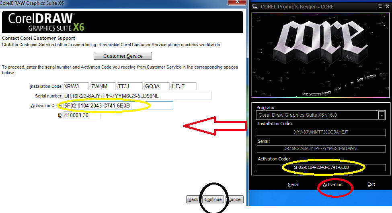The image size is (392, 213).
Task: Close the CorelDRAW Graphics Suite X6 dialog
Action: tap(237, 2)
